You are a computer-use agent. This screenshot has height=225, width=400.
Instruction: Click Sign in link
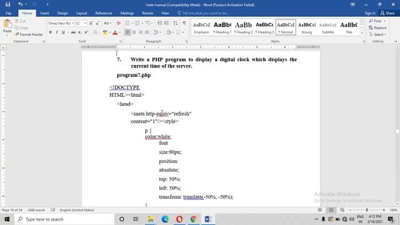(x=370, y=13)
